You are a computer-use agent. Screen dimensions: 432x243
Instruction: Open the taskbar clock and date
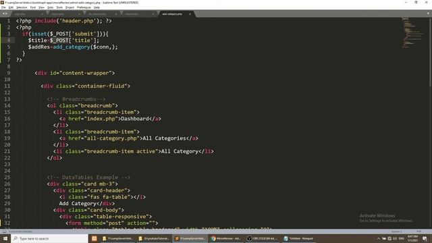click(412, 238)
